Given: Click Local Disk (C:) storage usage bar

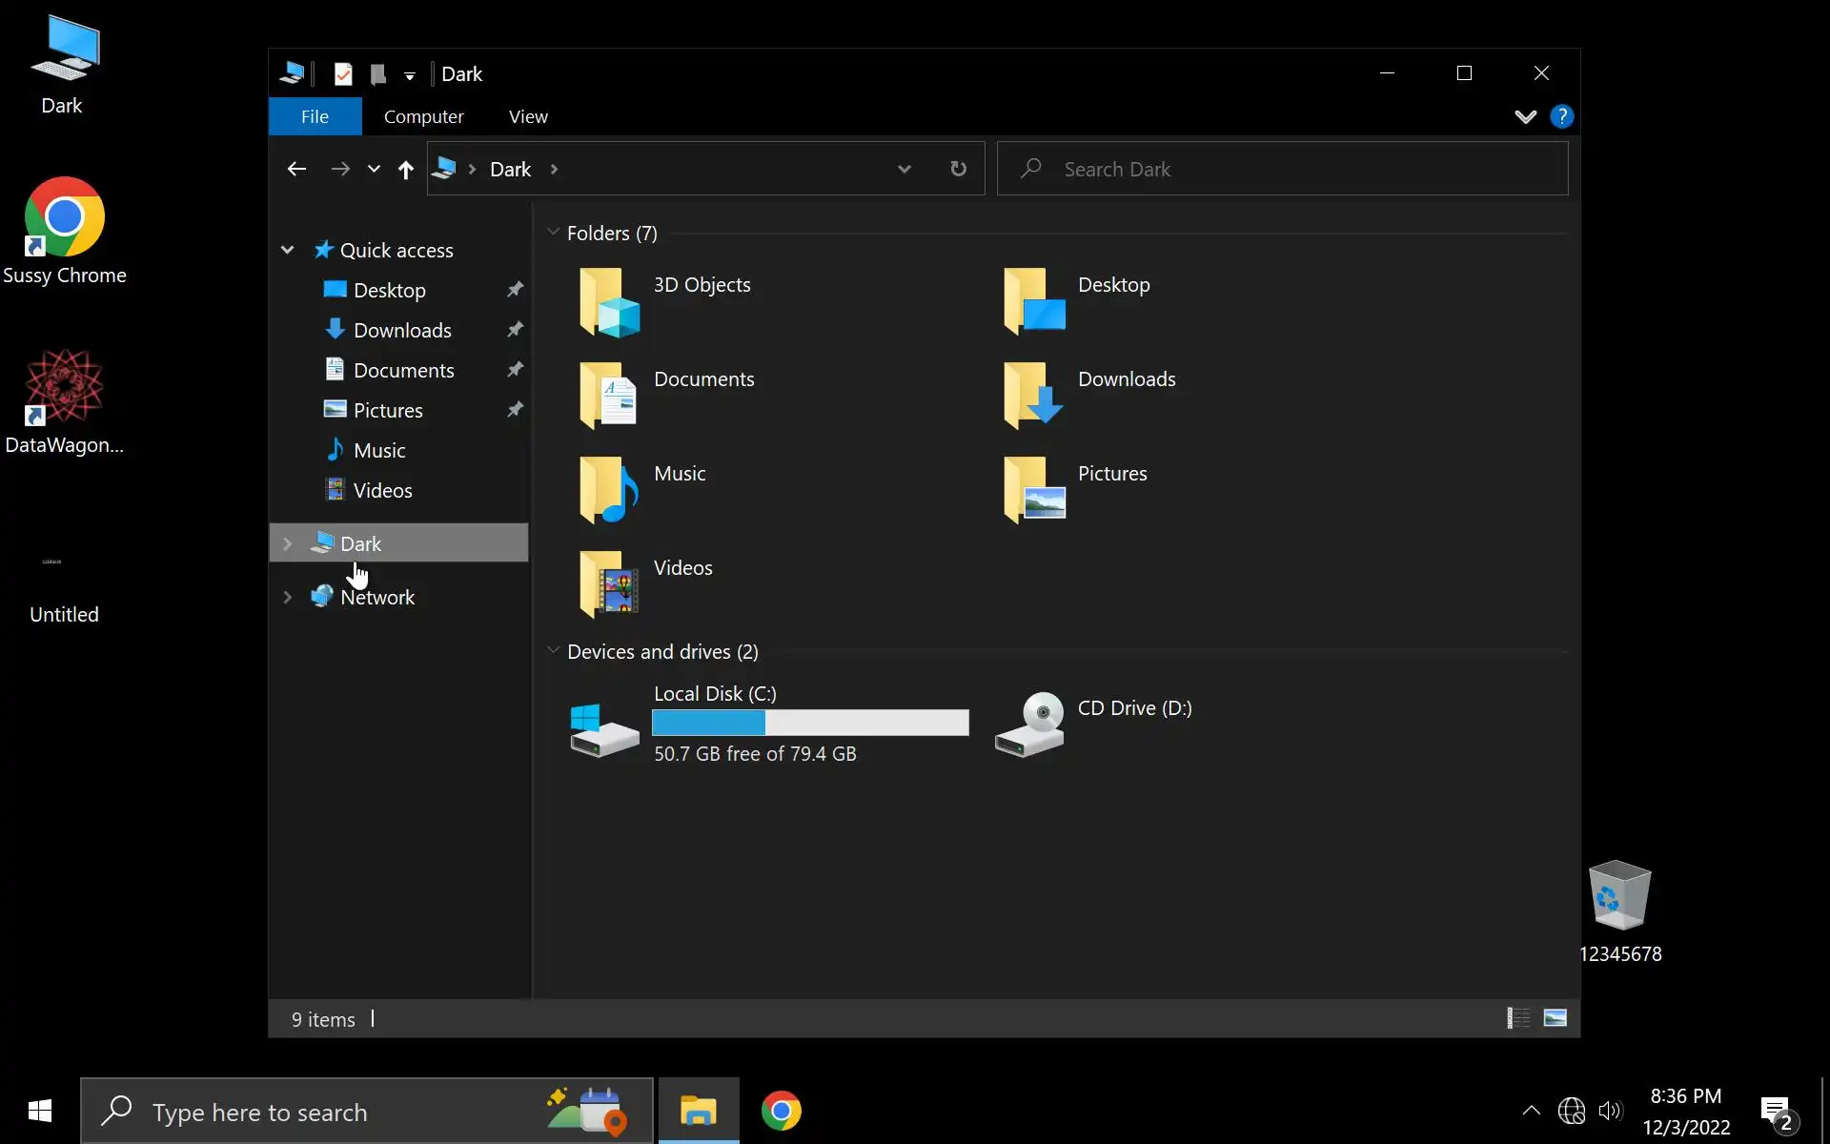Looking at the screenshot, I should pyautogui.click(x=810, y=723).
